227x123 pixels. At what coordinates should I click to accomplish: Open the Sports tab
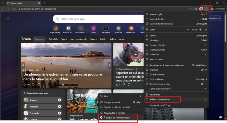pyautogui.click(x=64, y=39)
